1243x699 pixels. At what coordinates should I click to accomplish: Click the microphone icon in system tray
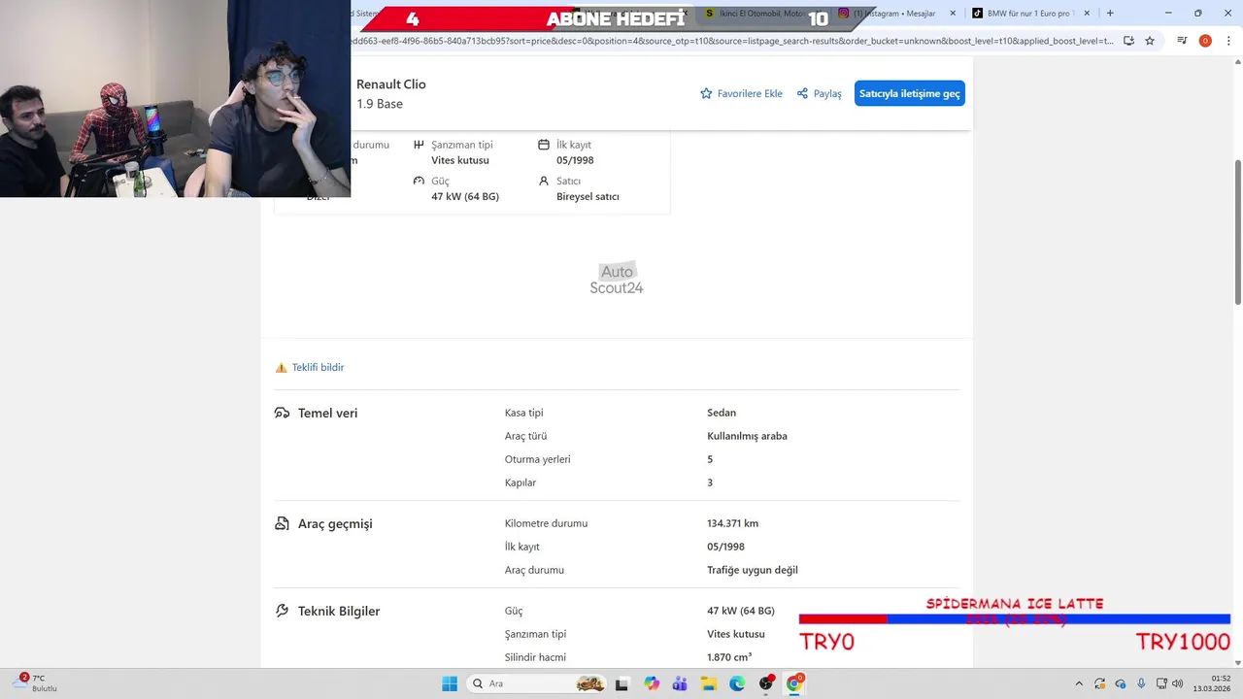pos(1141,683)
